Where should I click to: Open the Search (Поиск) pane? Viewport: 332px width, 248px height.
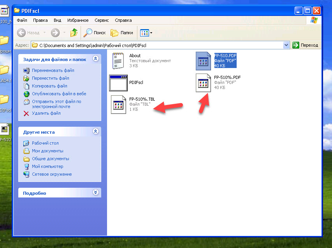point(94,33)
